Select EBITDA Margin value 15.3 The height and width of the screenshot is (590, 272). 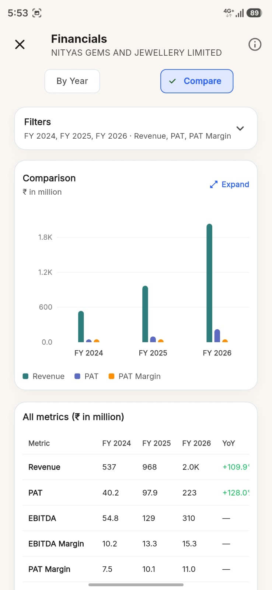[x=189, y=544]
